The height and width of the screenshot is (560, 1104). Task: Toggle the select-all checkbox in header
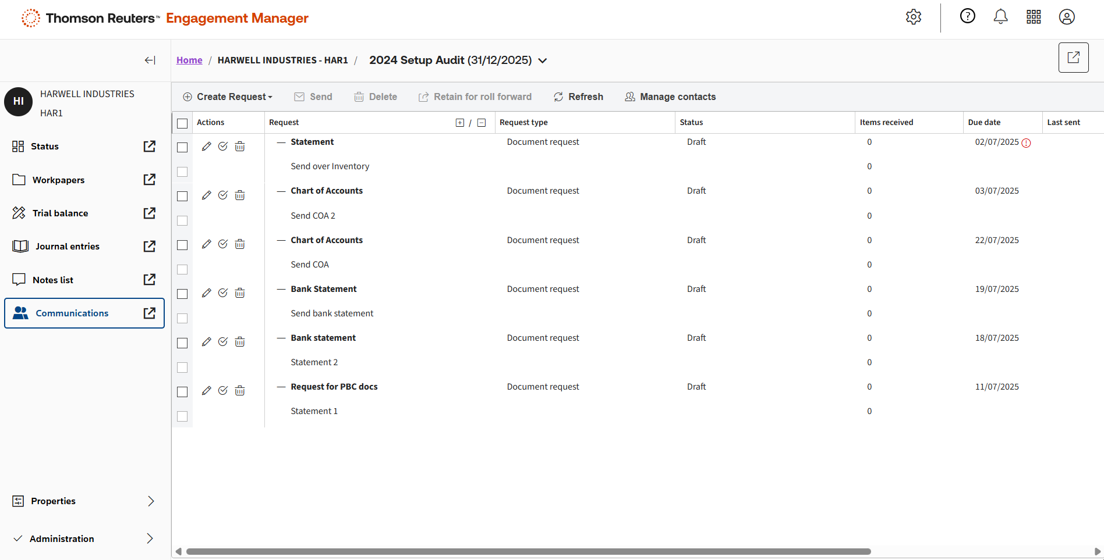[x=182, y=123]
